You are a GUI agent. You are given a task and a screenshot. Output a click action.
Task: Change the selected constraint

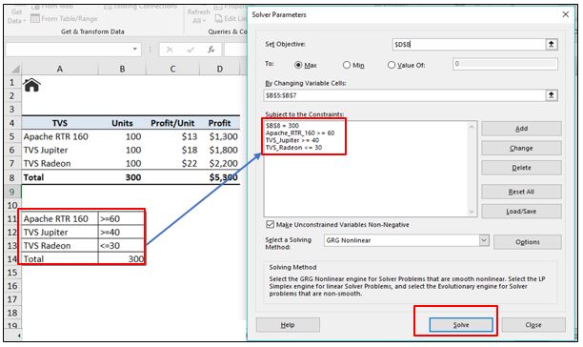521,148
